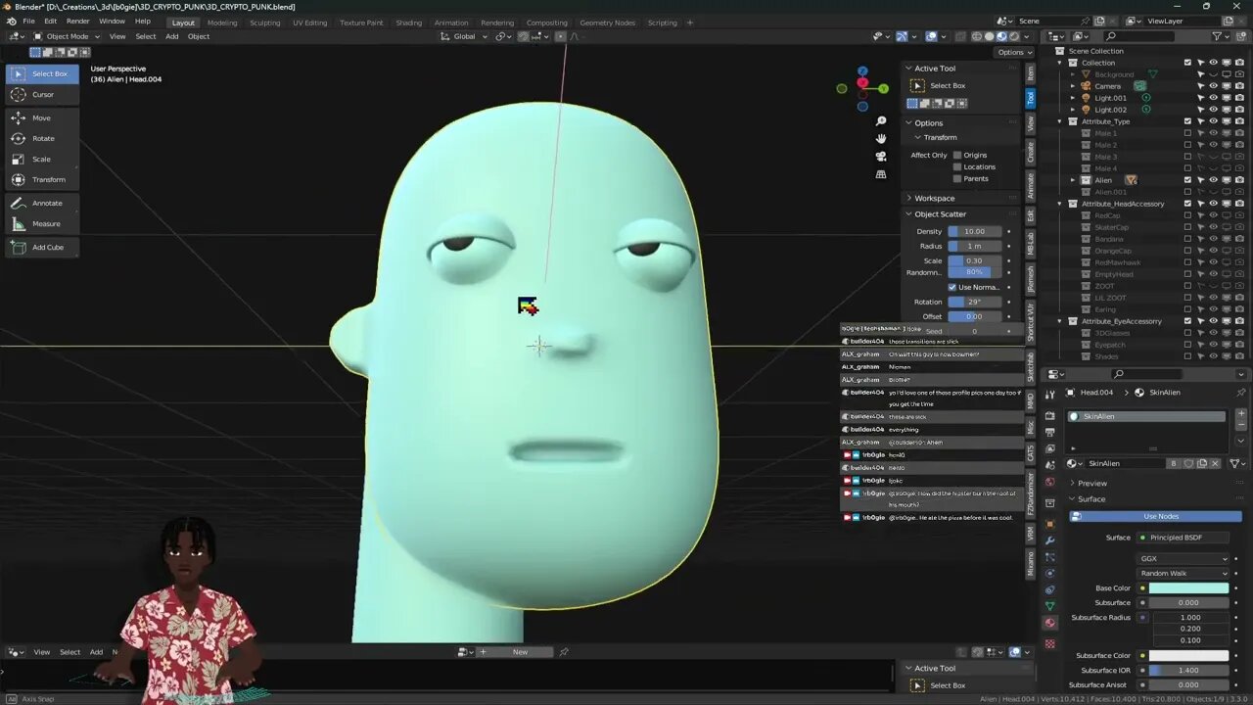
Task: Open the Render properties tab icon
Action: coord(1050,415)
